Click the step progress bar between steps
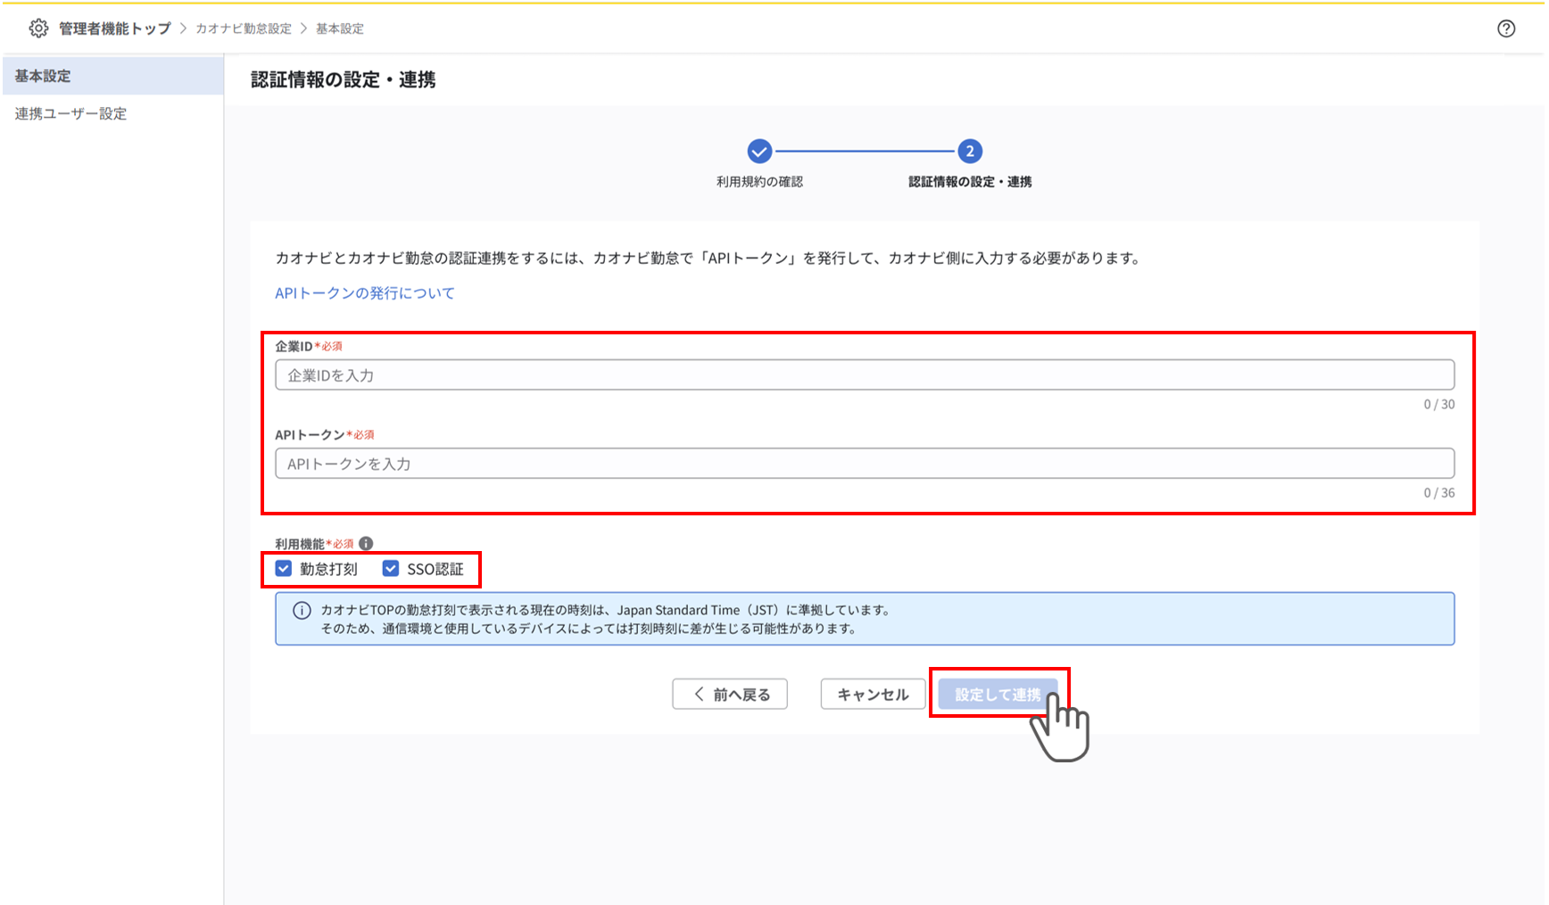The height and width of the screenshot is (905, 1549). 866,152
